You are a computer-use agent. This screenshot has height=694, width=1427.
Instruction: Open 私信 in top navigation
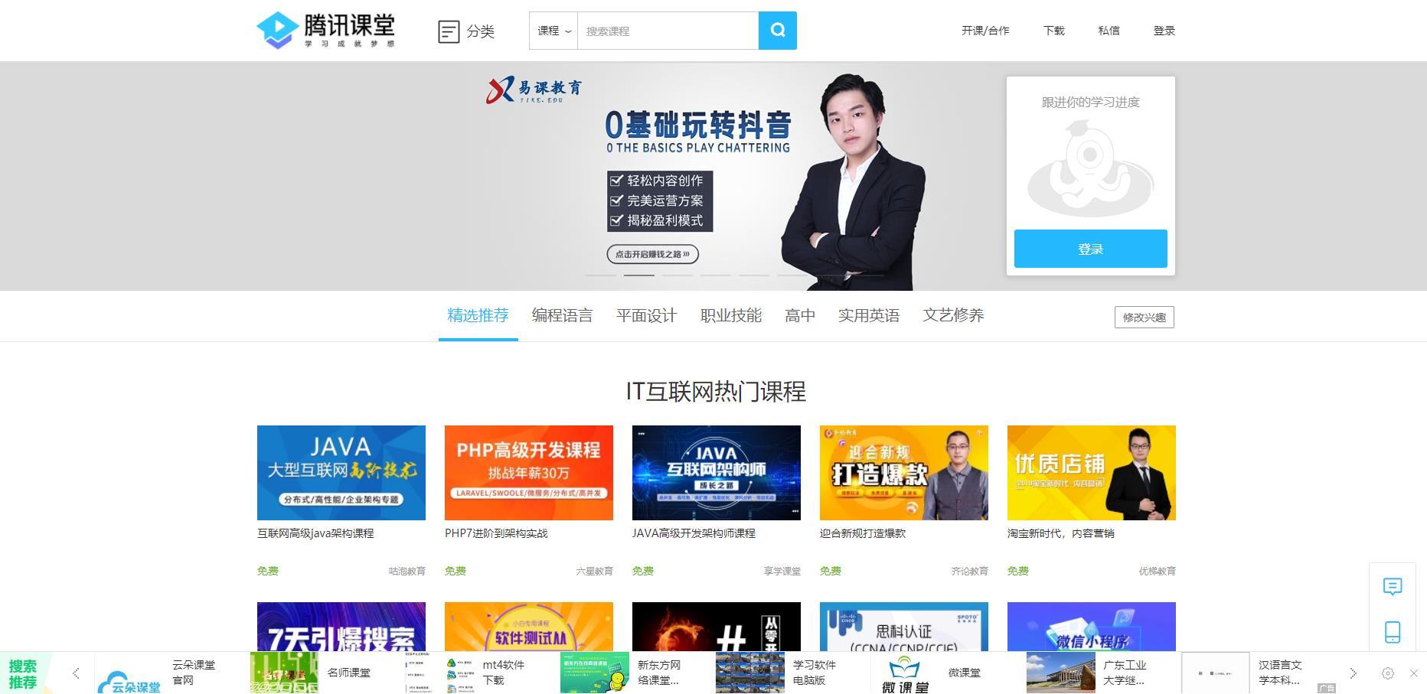pos(1109,31)
